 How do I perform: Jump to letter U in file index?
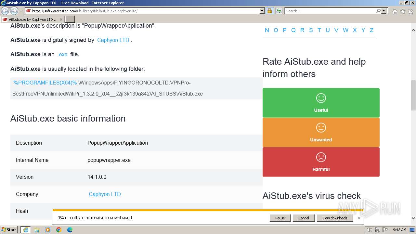[x=328, y=30]
